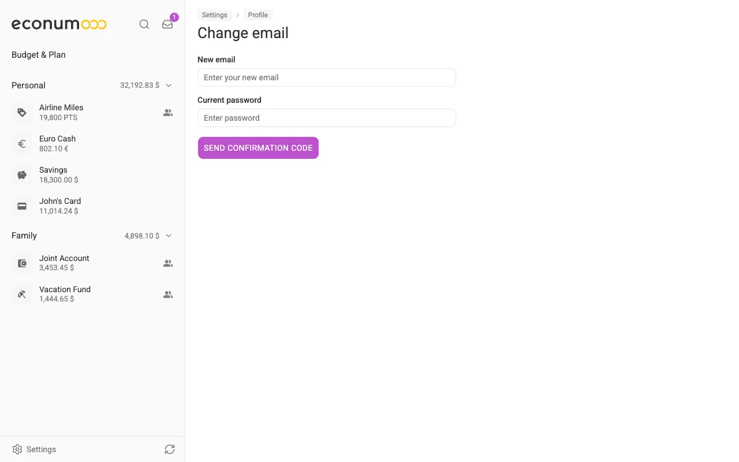Click the 18,300.00 $ balance

point(59,180)
